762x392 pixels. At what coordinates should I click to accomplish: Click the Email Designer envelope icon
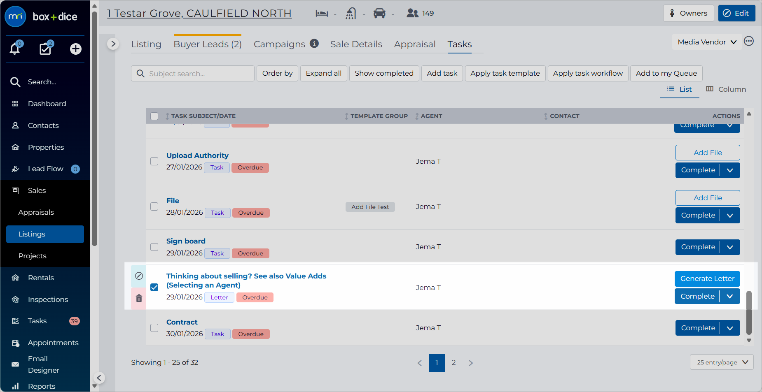[x=15, y=364]
